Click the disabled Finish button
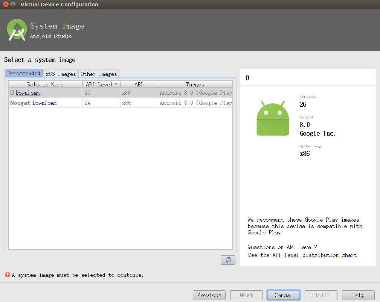The height and width of the screenshot is (302, 380). tap(321, 295)
